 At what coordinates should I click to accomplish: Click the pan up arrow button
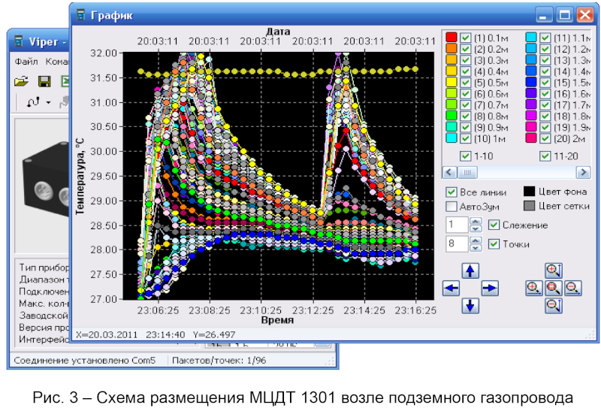[x=470, y=271]
